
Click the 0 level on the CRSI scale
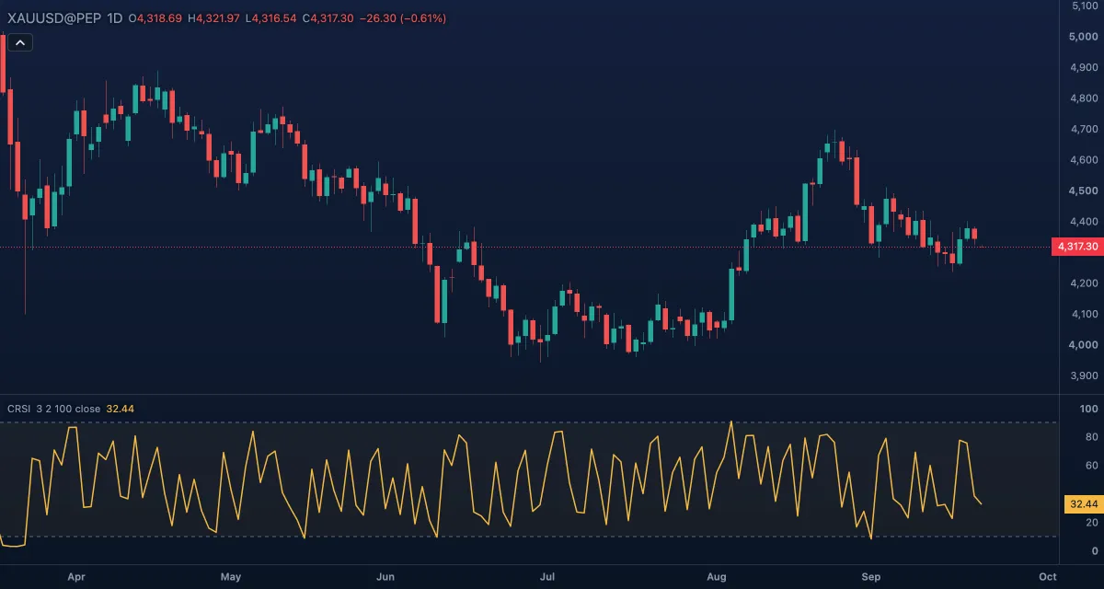tap(1094, 551)
